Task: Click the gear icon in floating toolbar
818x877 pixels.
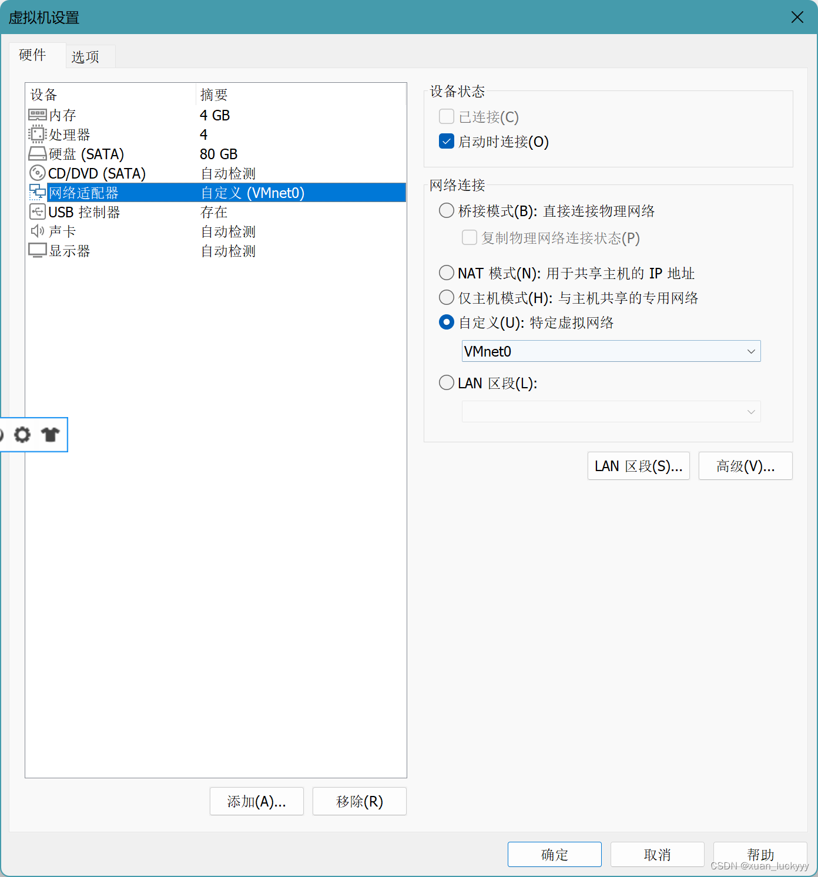Action: click(22, 435)
